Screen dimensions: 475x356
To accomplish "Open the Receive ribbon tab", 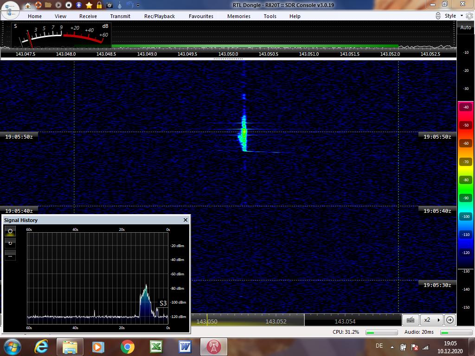I will [x=88, y=16].
